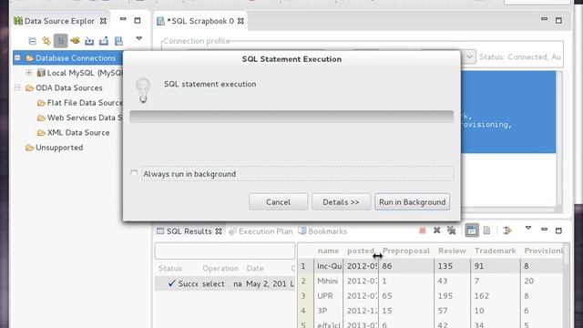Click the Cancel button

[278, 202]
